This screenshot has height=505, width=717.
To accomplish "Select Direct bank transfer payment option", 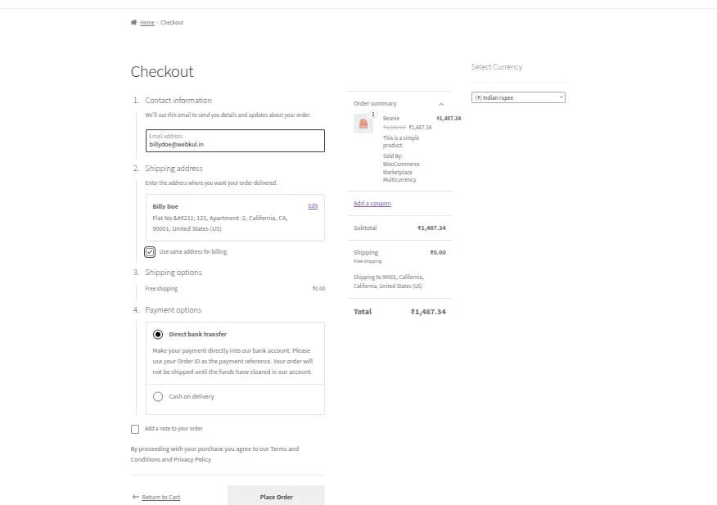I will click(158, 335).
